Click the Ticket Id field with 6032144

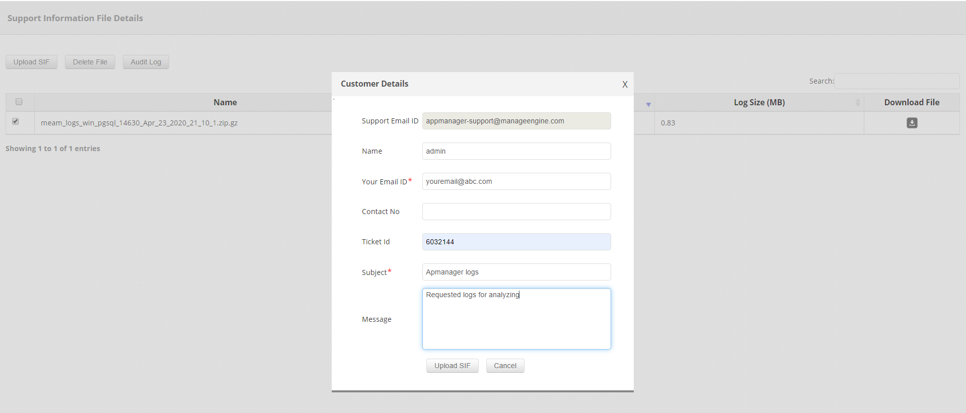516,242
